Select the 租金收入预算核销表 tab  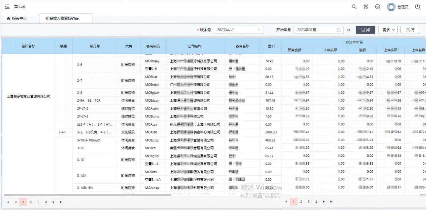[x=62, y=19]
